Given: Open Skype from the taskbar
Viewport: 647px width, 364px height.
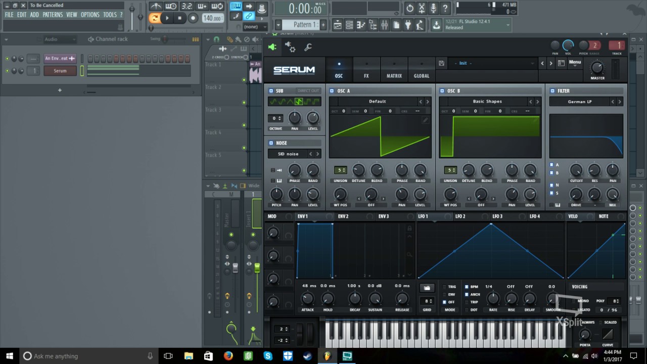Looking at the screenshot, I should (x=268, y=356).
